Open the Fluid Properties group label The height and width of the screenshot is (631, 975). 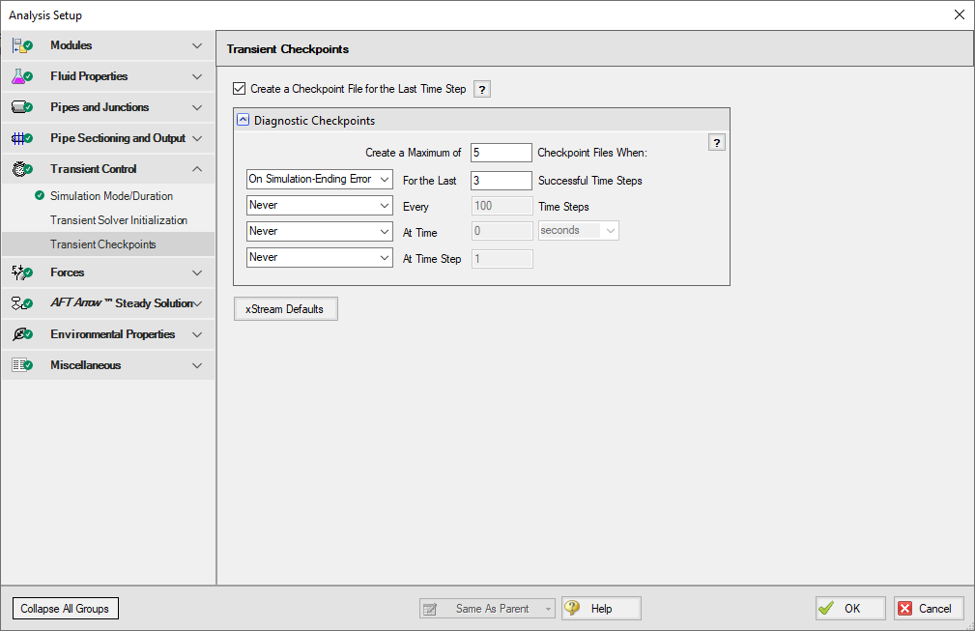coord(89,76)
